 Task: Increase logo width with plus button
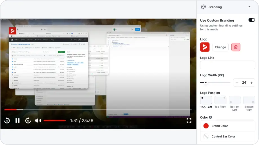coord(251,82)
